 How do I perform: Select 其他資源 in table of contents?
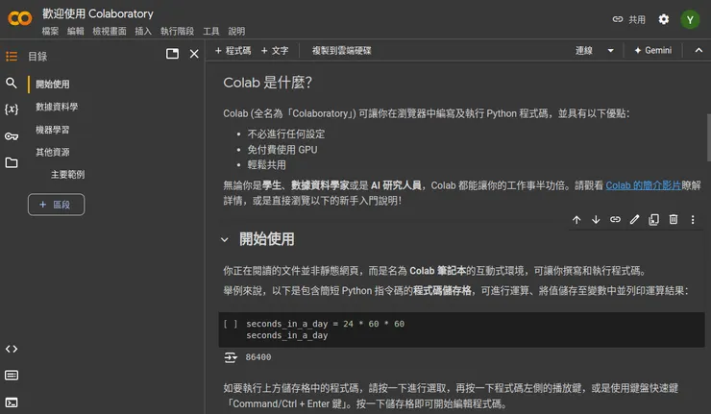tap(53, 152)
